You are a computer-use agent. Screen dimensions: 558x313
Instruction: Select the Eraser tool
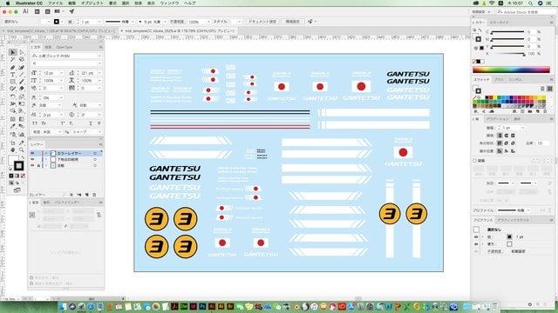pos(21,89)
